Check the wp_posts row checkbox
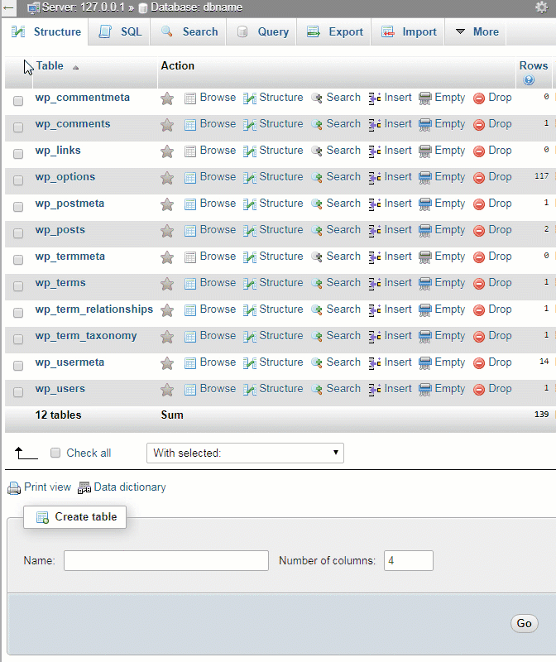 click(18, 233)
